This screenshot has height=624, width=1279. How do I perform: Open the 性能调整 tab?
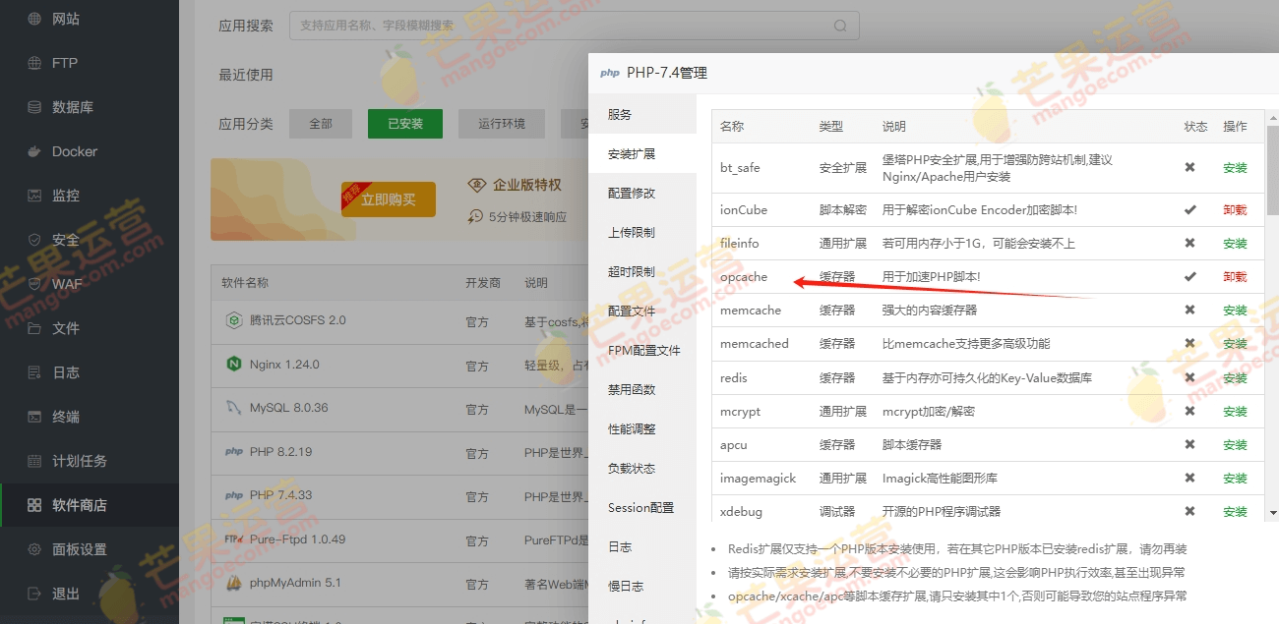[x=632, y=429]
